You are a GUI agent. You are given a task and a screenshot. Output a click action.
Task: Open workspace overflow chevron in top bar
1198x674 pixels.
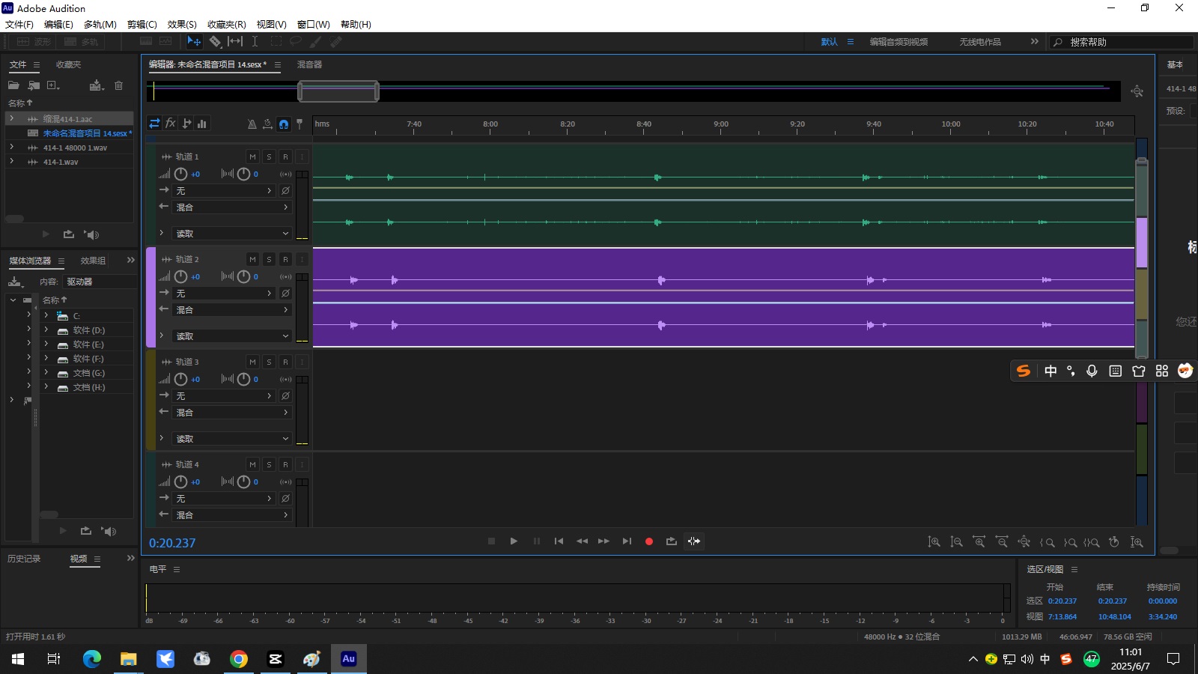pyautogui.click(x=1035, y=41)
